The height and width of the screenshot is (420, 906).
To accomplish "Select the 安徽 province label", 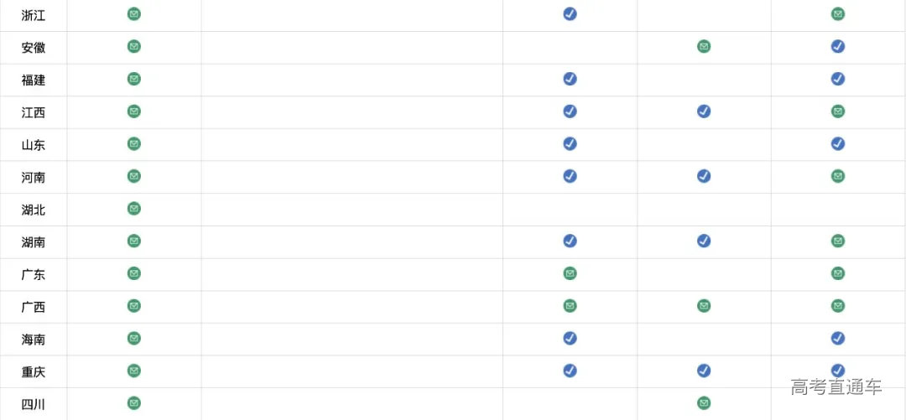I will [x=34, y=48].
